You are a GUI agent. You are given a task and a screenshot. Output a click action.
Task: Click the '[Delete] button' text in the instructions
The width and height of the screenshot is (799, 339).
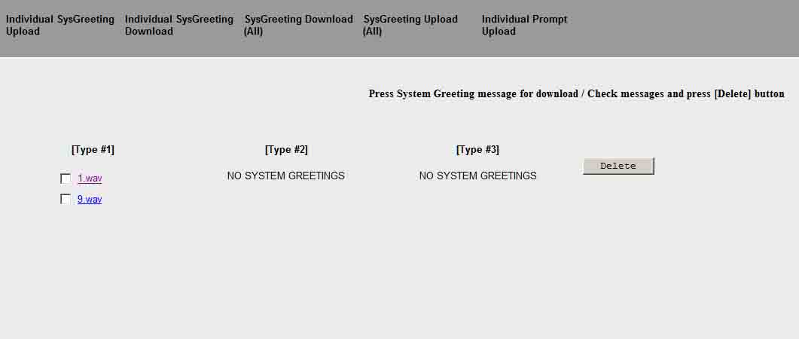(x=749, y=94)
